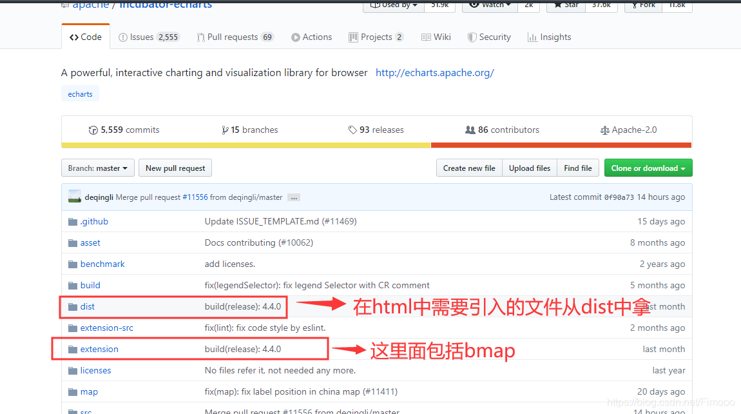
Task: Click the commits history icon
Action: 93,130
